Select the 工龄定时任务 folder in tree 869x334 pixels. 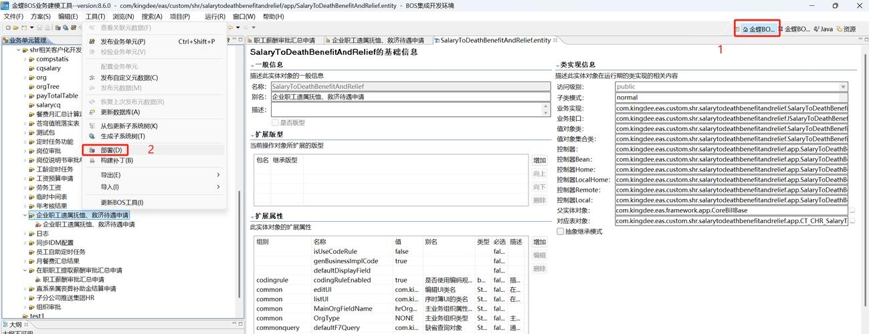pyautogui.click(x=51, y=170)
